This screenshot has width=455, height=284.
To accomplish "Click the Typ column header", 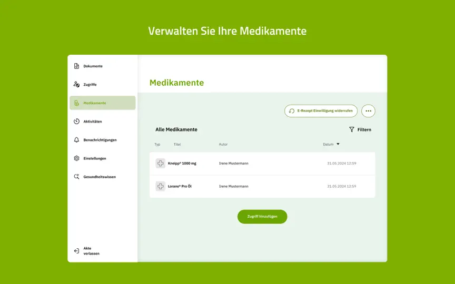I will [x=157, y=144].
